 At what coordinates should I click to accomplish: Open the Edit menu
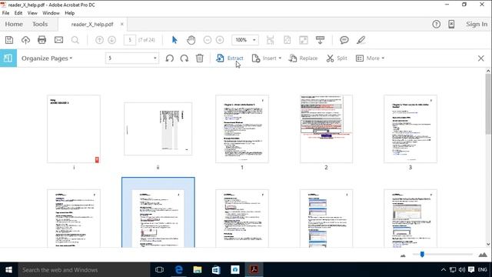coord(18,13)
